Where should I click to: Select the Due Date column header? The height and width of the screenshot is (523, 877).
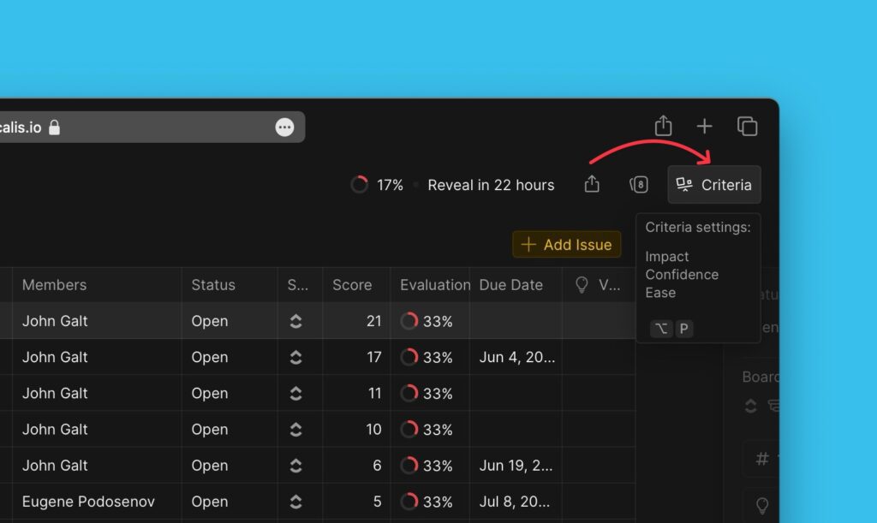coord(510,285)
